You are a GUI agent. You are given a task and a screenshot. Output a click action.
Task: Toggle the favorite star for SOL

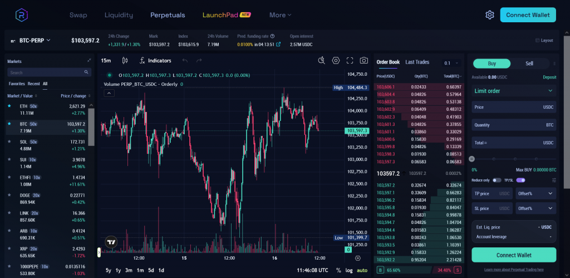pos(9,142)
